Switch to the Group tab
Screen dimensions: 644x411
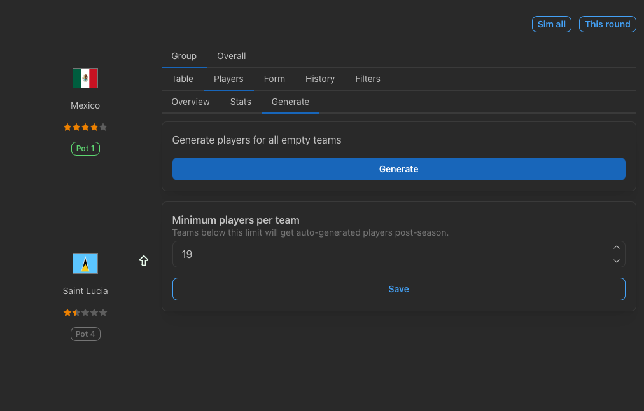184,56
